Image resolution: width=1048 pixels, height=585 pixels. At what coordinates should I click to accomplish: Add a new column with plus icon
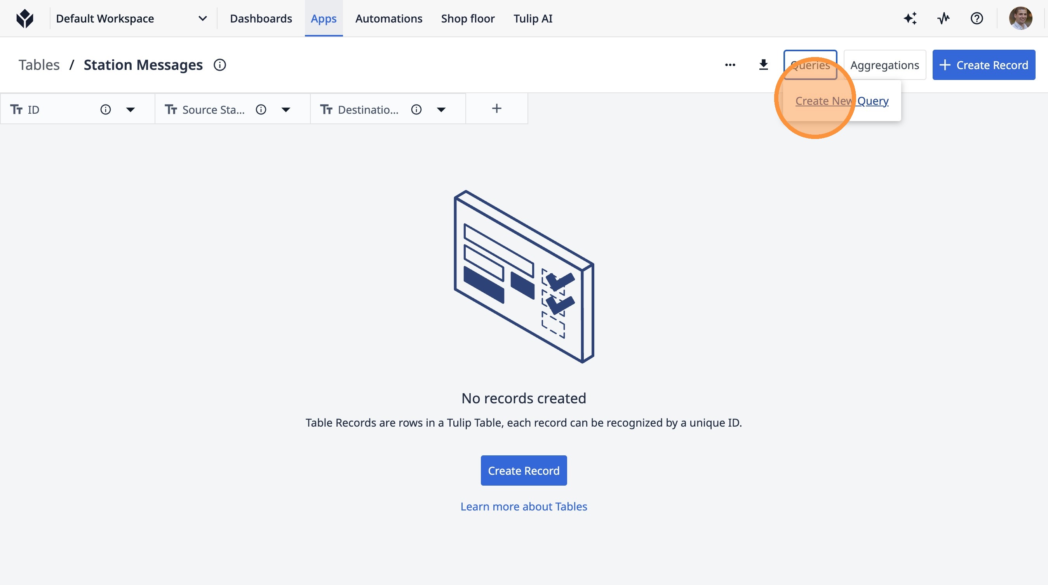click(496, 109)
